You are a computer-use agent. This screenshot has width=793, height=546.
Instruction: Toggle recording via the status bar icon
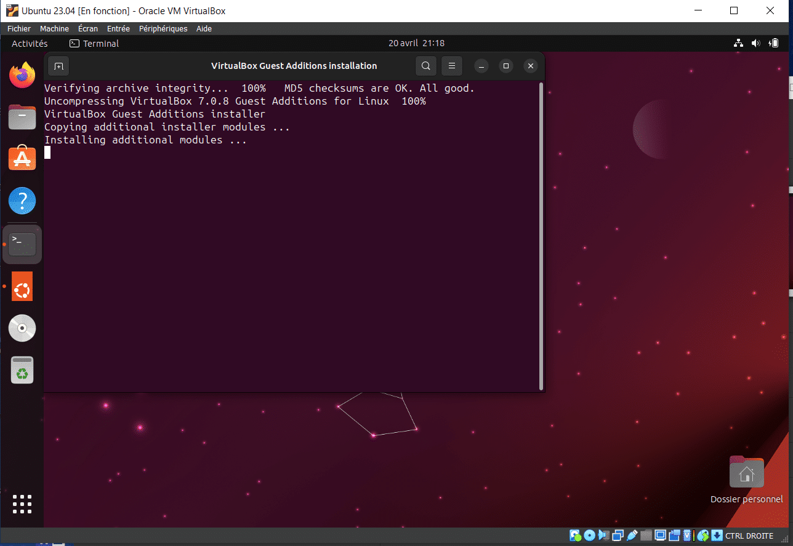(674, 535)
